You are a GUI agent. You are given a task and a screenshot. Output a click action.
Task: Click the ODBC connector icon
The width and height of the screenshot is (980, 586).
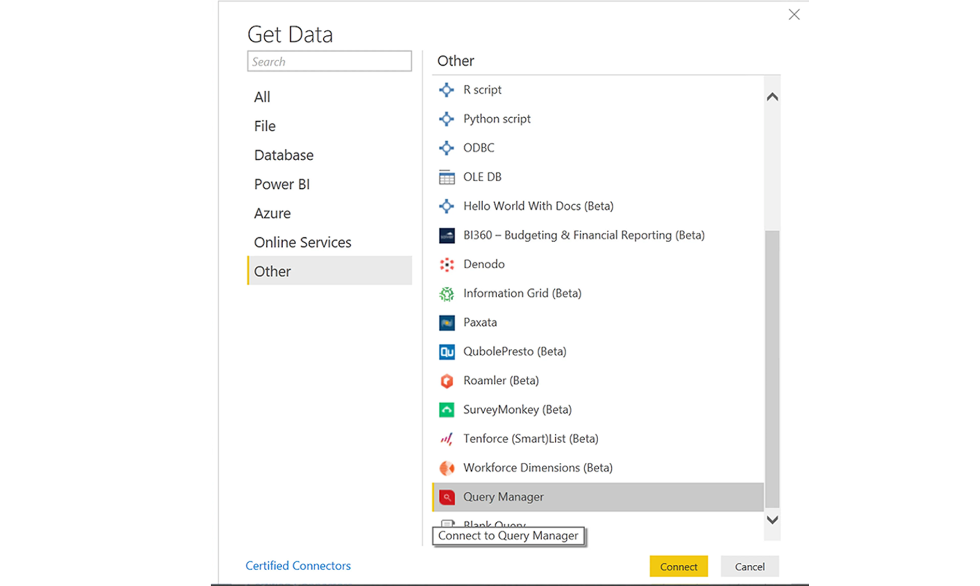coord(447,148)
